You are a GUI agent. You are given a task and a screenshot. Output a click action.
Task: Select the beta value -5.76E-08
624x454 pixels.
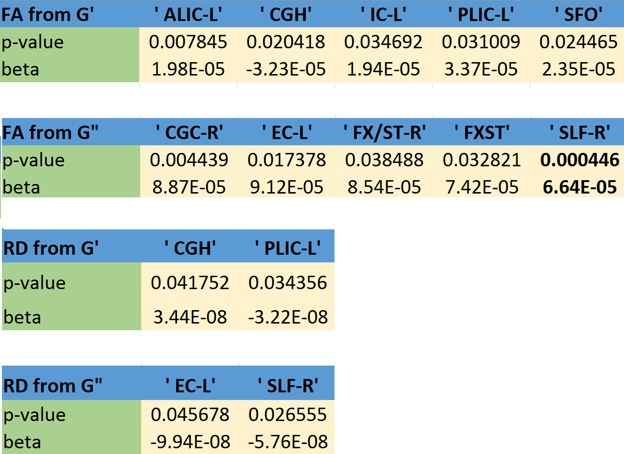288,442
